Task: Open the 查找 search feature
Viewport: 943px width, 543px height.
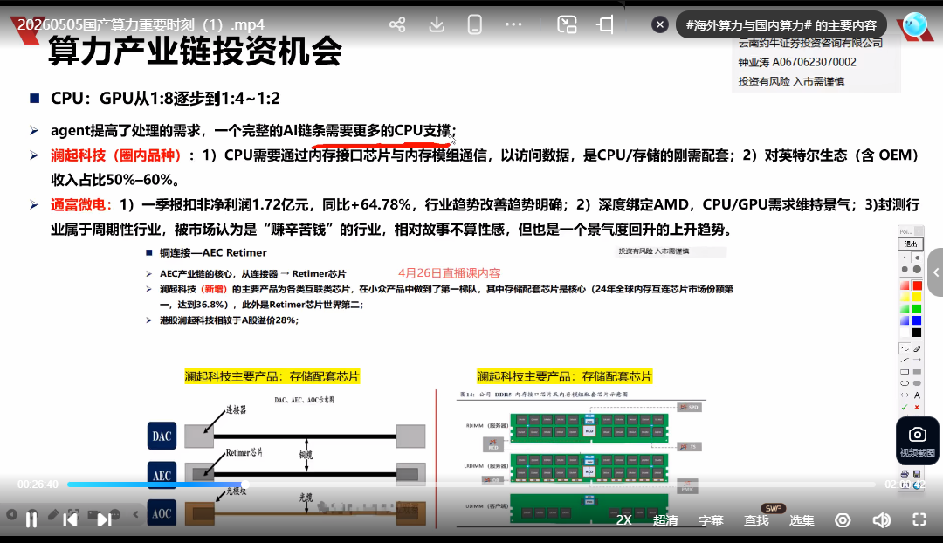Action: [756, 520]
